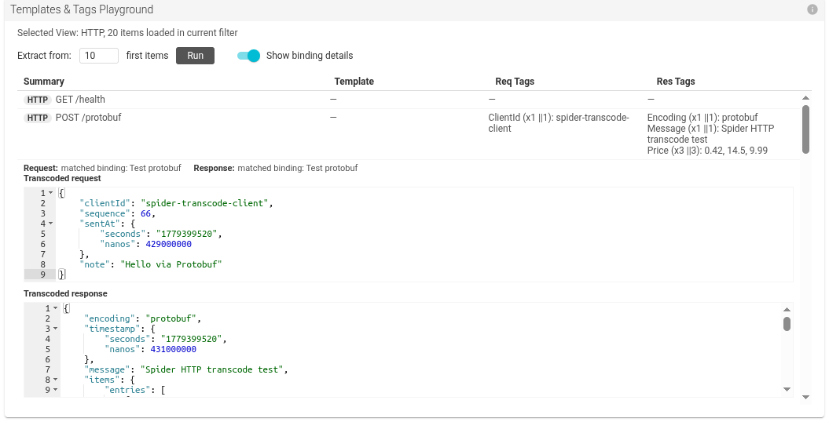Click Message response tag text
The height and width of the screenshot is (422, 829).
coord(710,134)
